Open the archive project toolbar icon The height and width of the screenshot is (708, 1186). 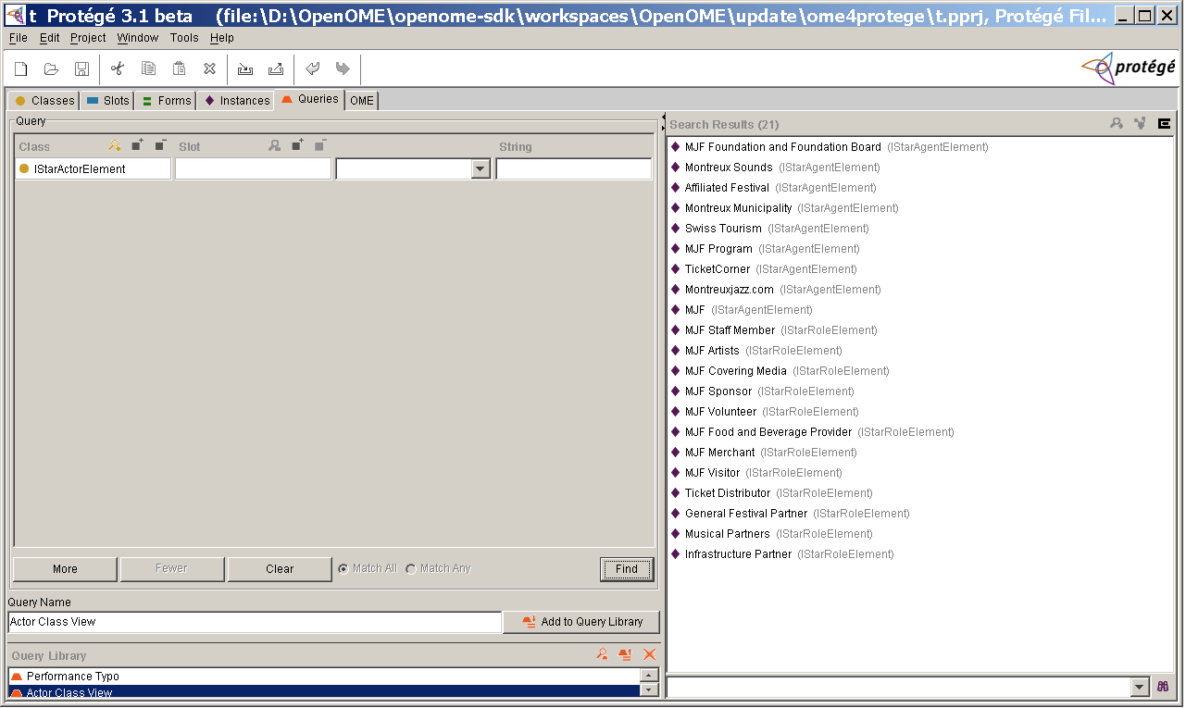pyautogui.click(x=245, y=68)
